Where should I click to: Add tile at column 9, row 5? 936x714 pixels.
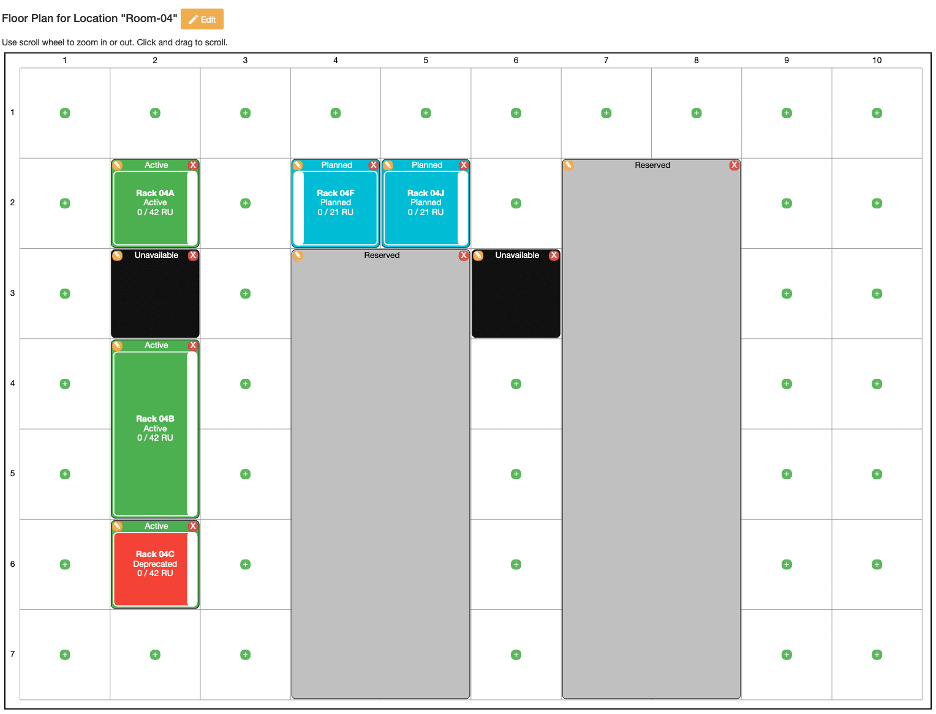[x=787, y=474]
